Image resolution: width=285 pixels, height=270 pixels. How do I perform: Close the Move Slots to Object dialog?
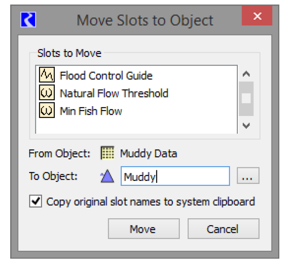(x=257, y=16)
